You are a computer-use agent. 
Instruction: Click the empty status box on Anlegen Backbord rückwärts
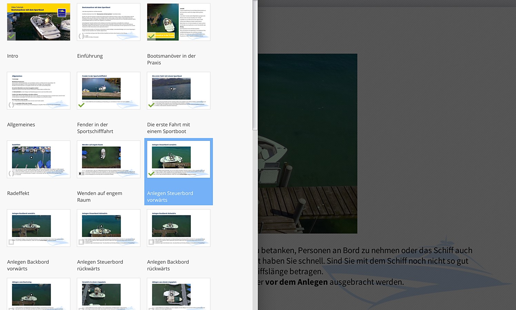click(151, 242)
